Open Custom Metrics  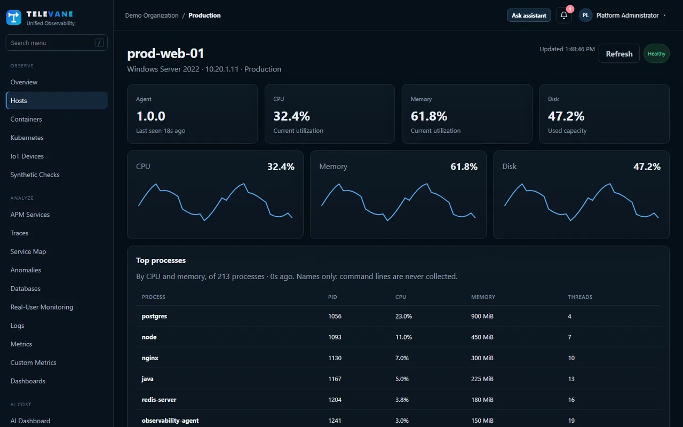[x=57, y=362]
